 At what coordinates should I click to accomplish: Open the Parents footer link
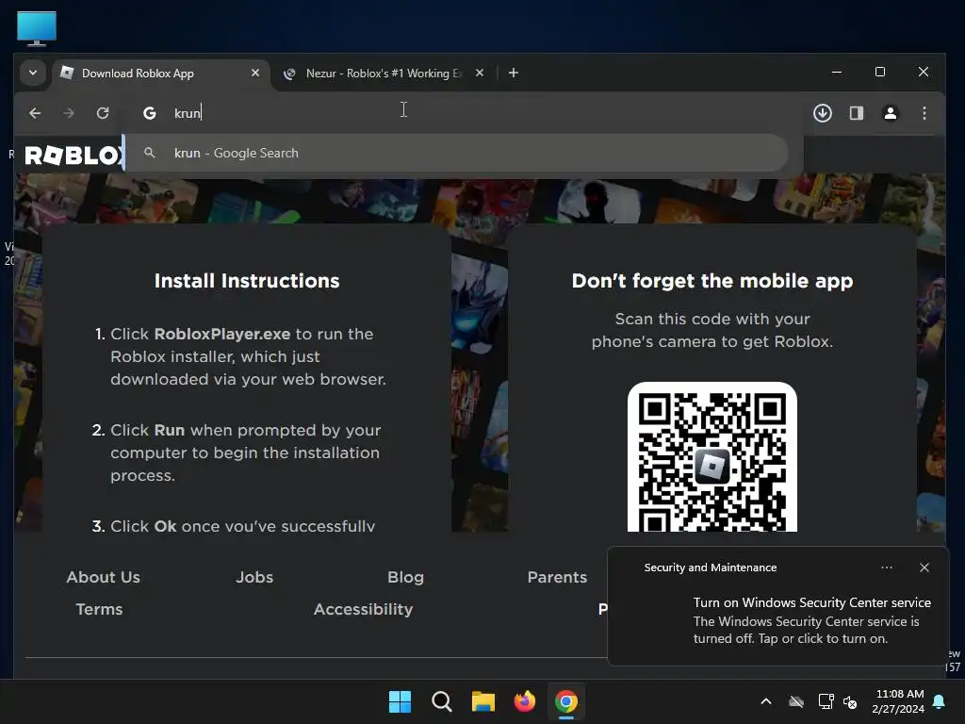[557, 578]
